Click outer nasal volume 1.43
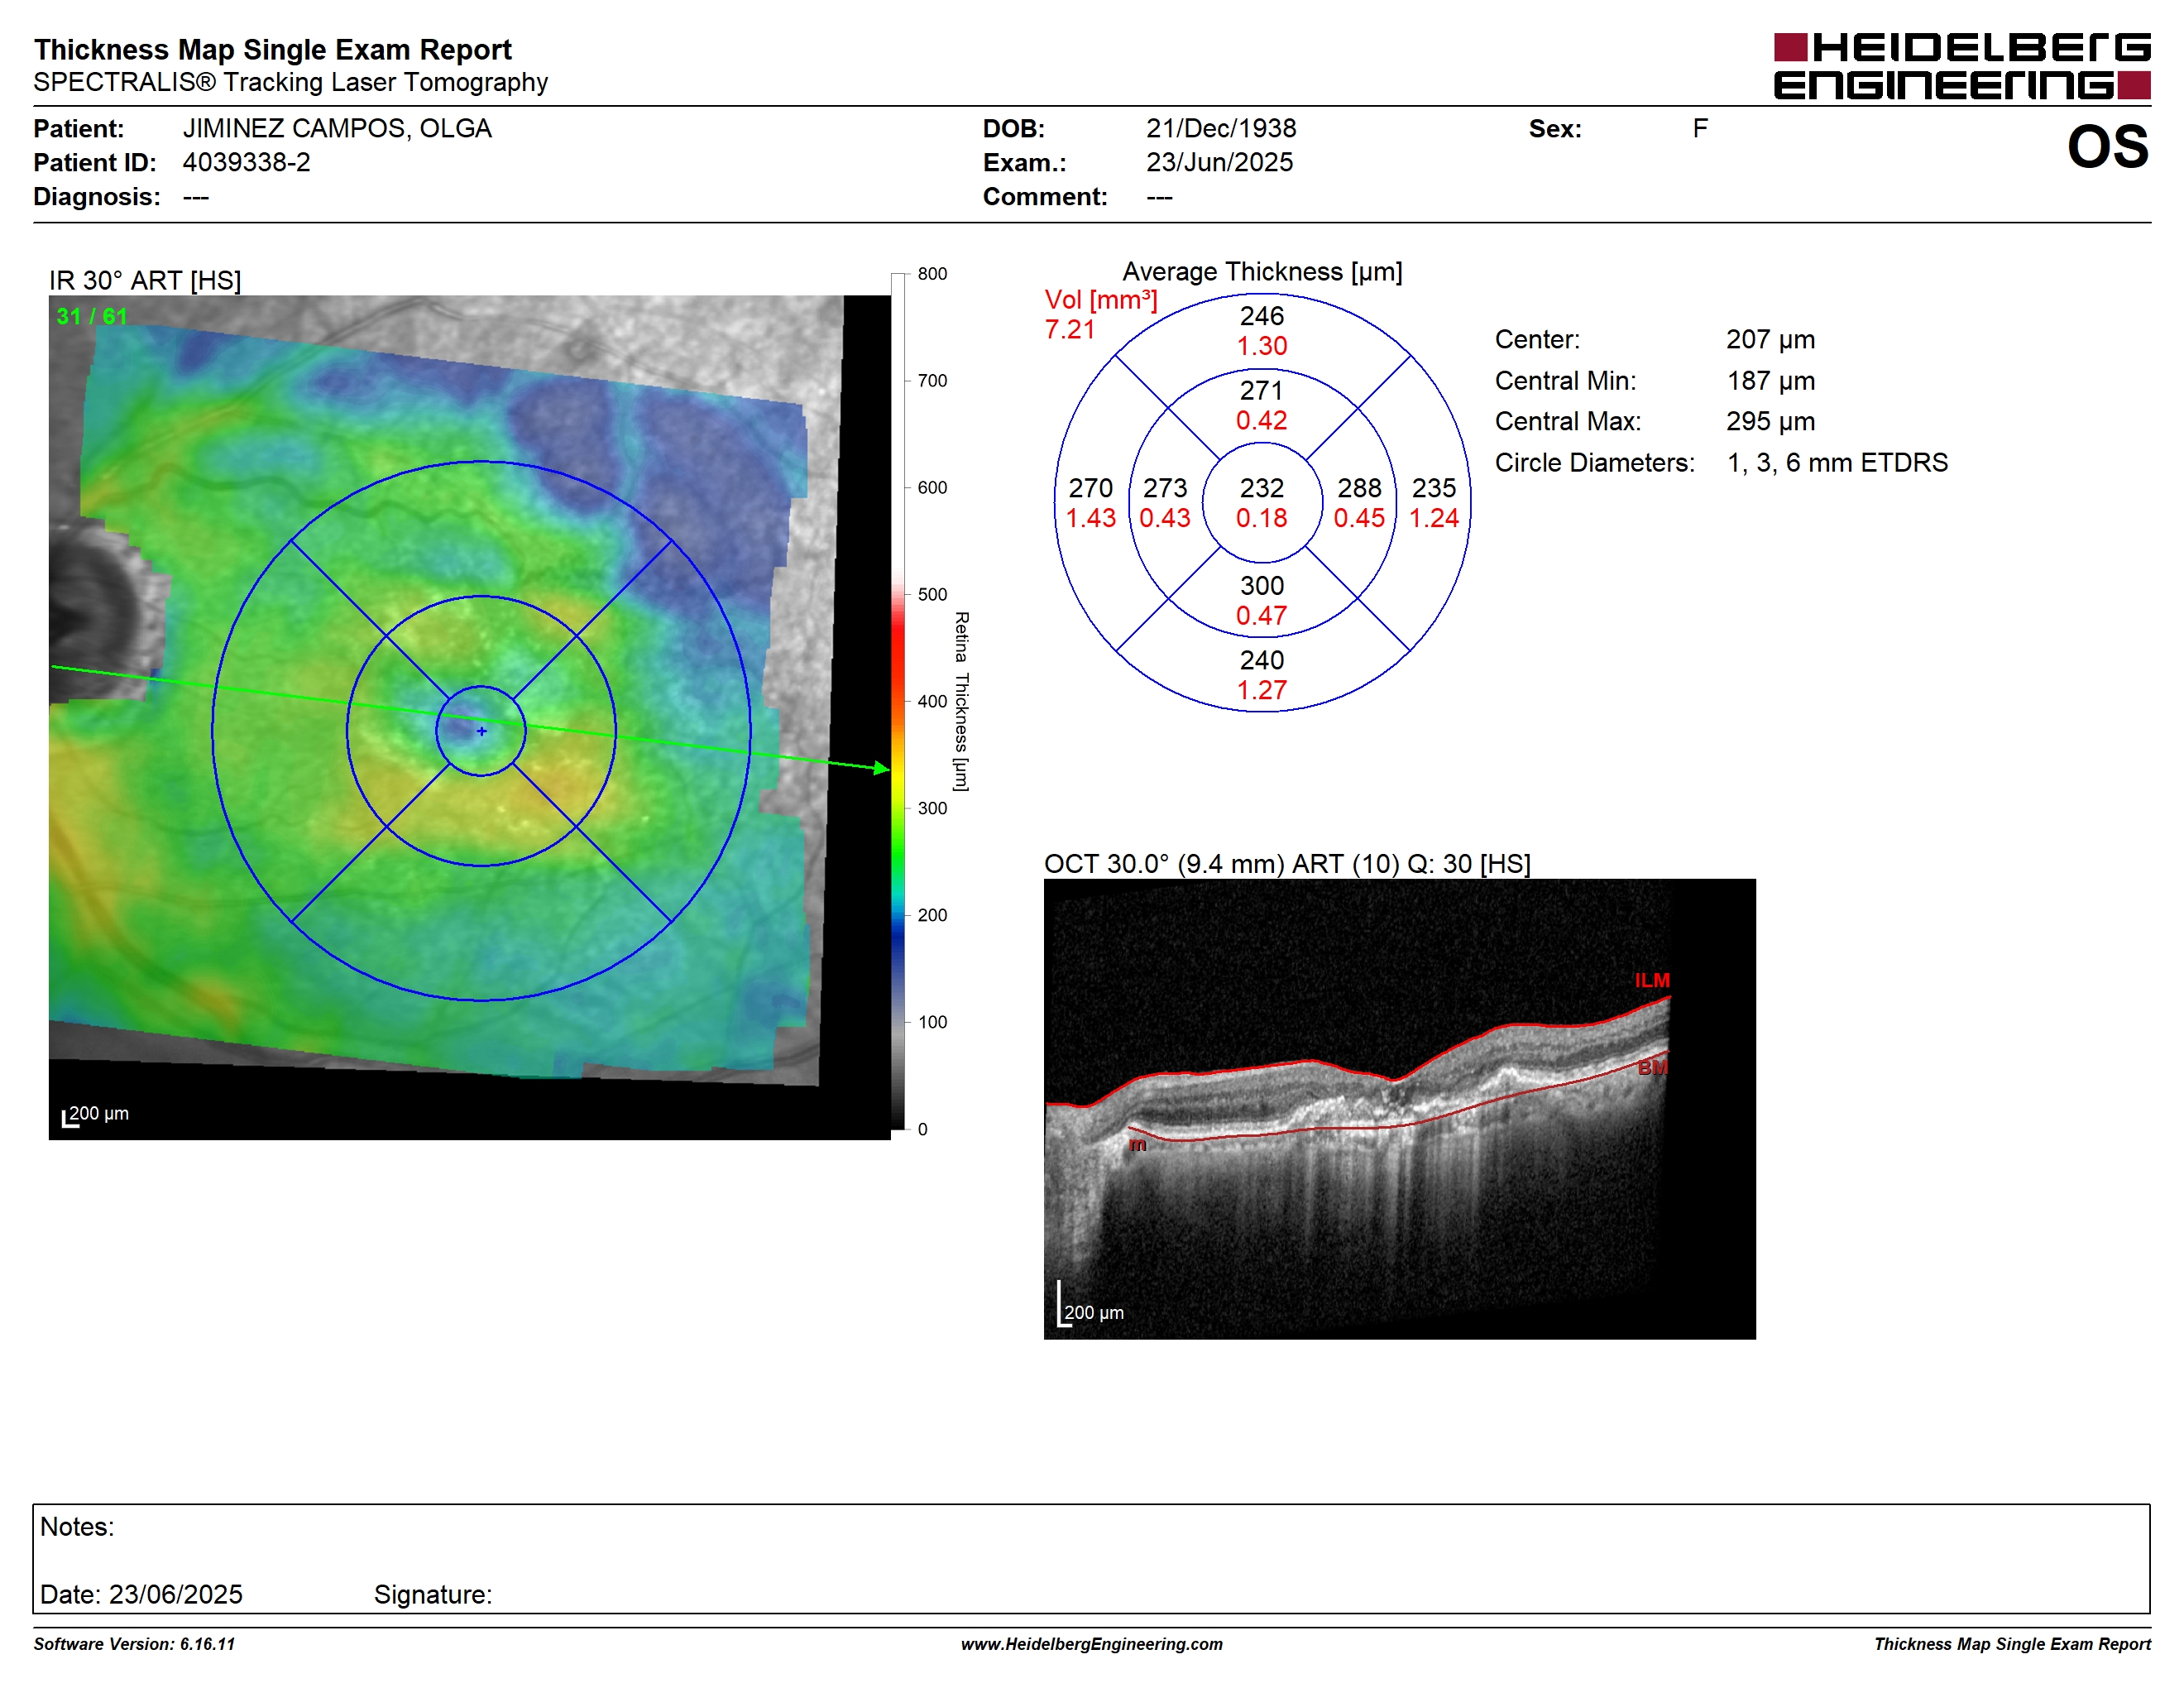The height and width of the screenshot is (1688, 2184). pos(1090,518)
